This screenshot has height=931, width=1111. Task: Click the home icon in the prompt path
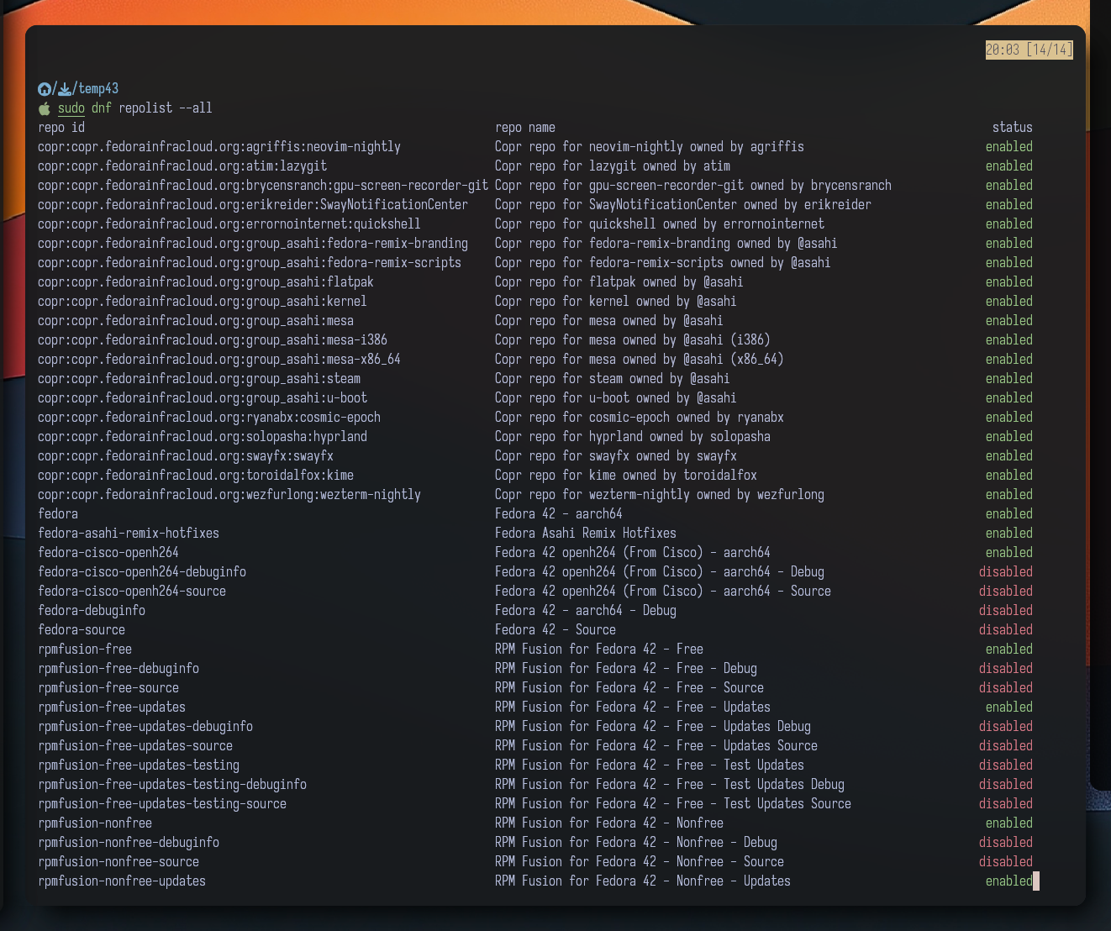point(45,88)
